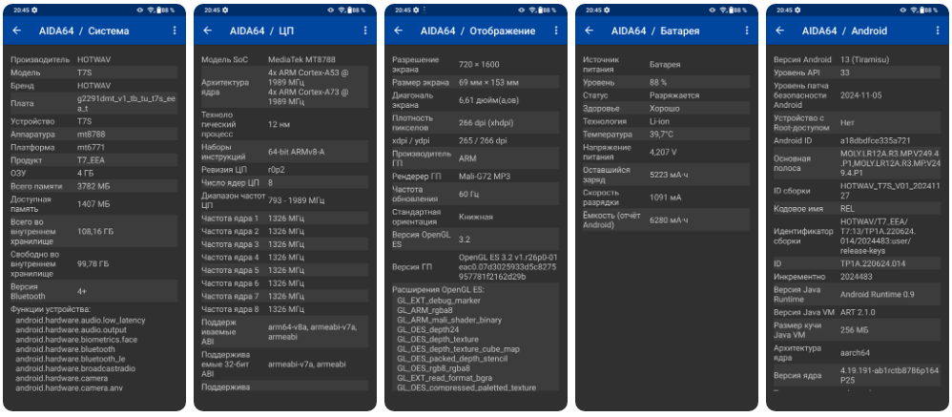Select the Android ID row
The height and width of the screenshot is (417, 952).
click(x=854, y=139)
